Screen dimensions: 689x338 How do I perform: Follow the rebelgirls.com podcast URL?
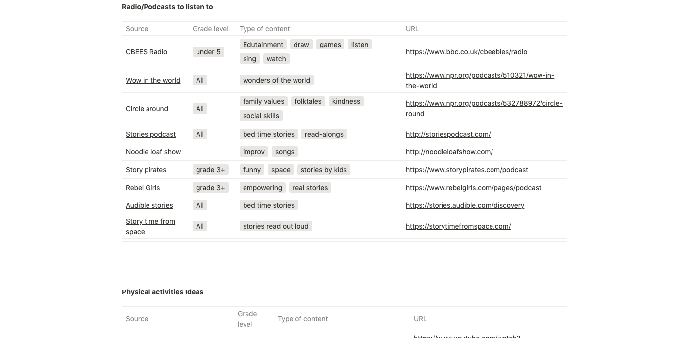click(x=474, y=188)
